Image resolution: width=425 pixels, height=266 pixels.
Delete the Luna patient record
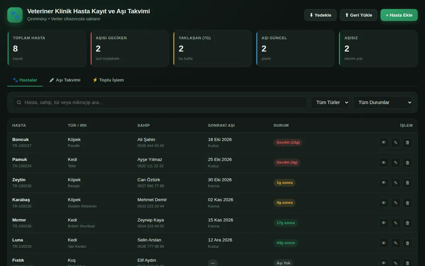407,243
